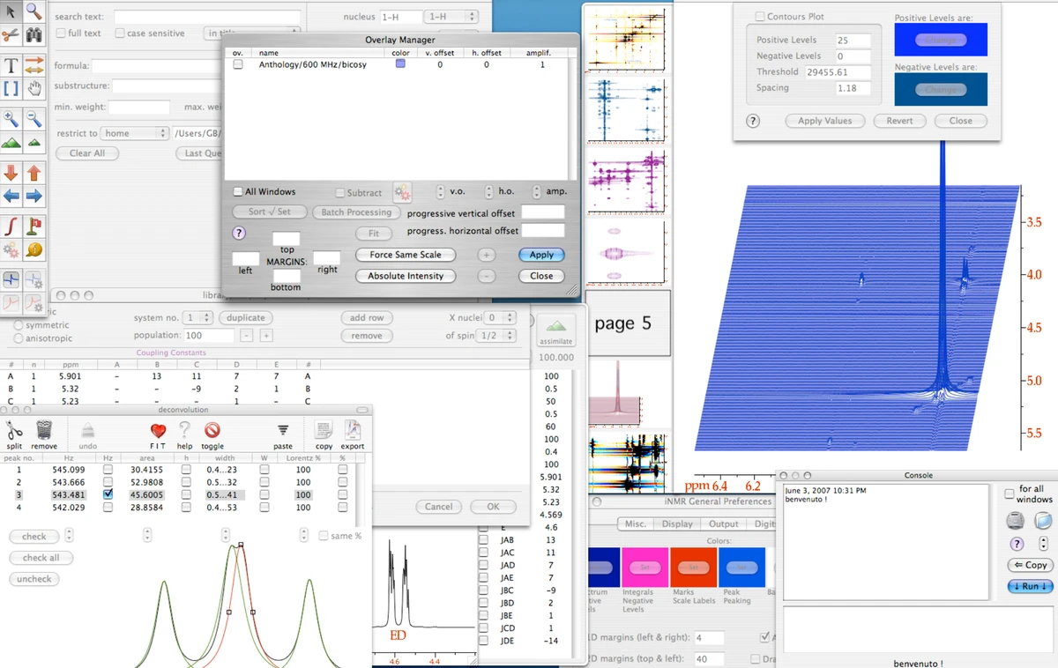
Task: Select the blue brackets tool
Action: pos(11,87)
